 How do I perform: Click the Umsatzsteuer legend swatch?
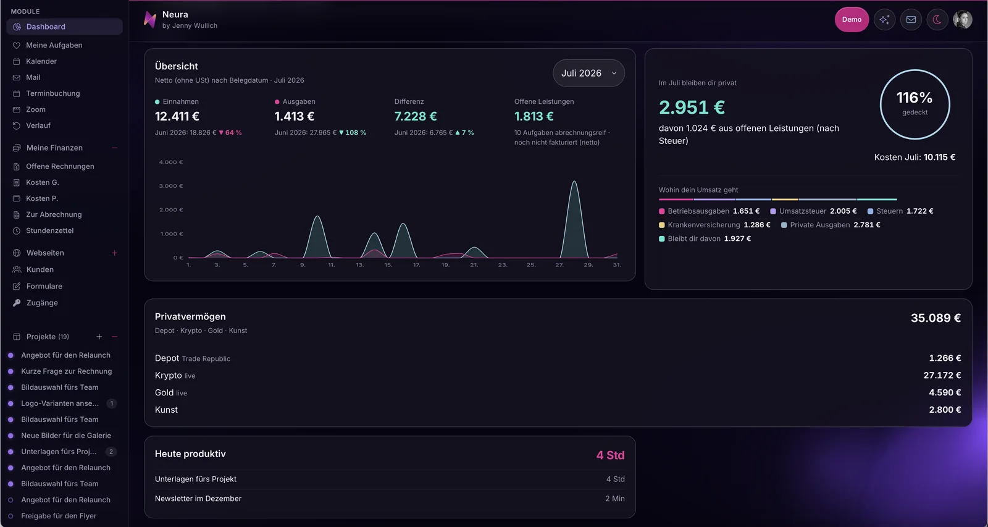click(773, 211)
